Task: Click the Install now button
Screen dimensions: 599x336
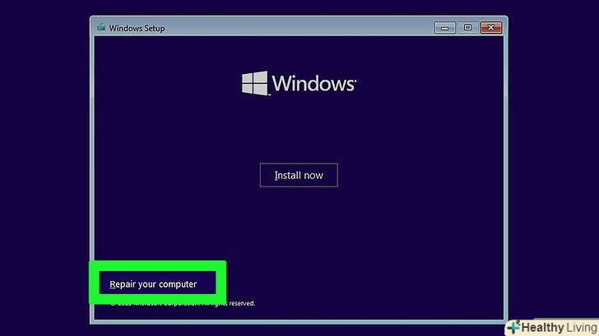Action: 299,175
